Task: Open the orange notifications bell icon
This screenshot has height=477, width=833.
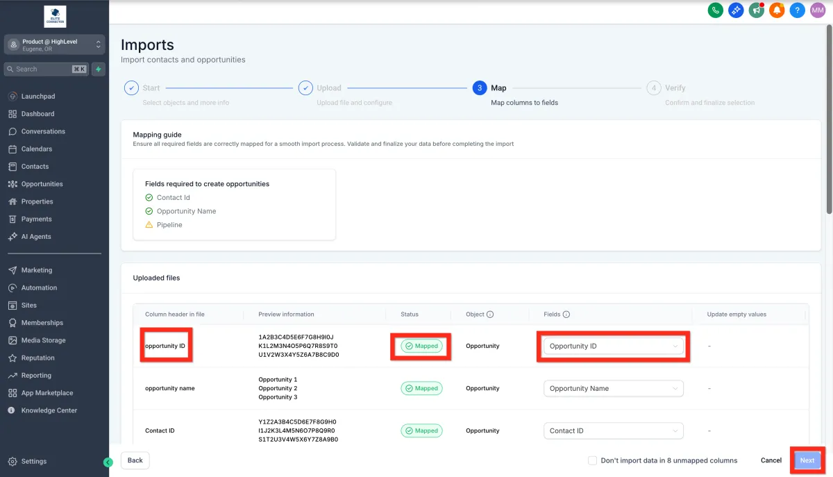Action: tap(777, 10)
